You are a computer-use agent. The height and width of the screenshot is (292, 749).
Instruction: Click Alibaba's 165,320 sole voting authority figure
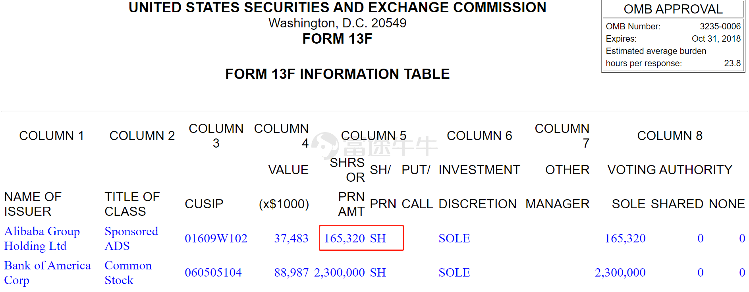(625, 238)
